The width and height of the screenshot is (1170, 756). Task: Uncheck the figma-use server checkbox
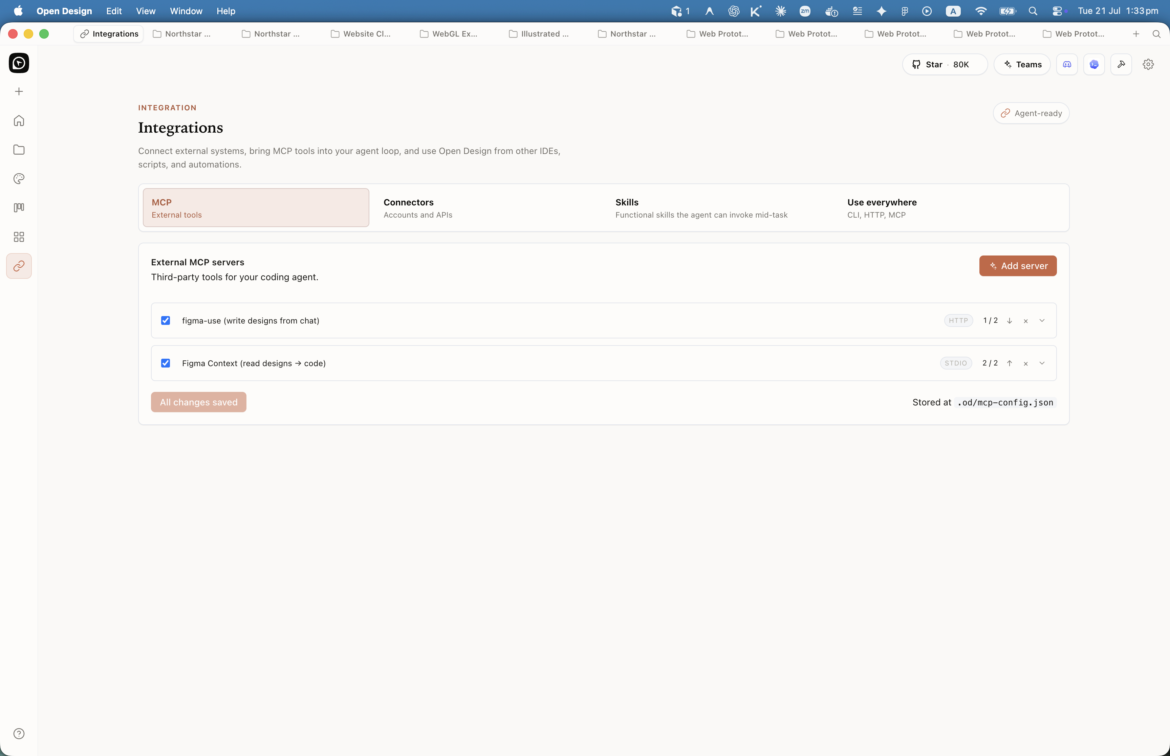[x=166, y=320]
